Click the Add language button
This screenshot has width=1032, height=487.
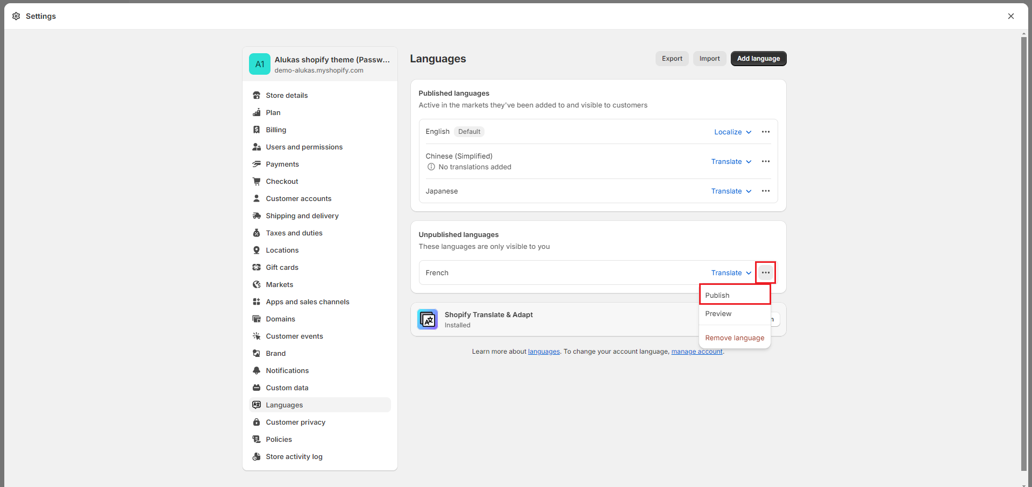758,59
